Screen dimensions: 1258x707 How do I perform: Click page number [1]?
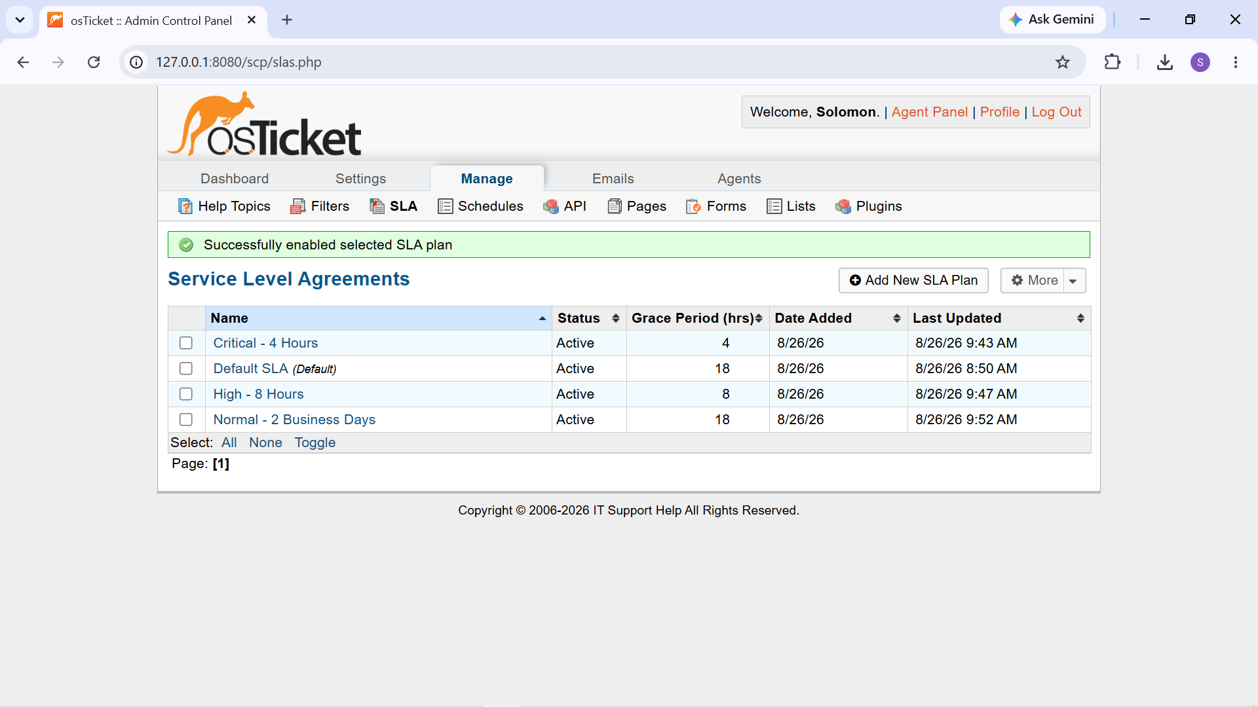[221, 463]
